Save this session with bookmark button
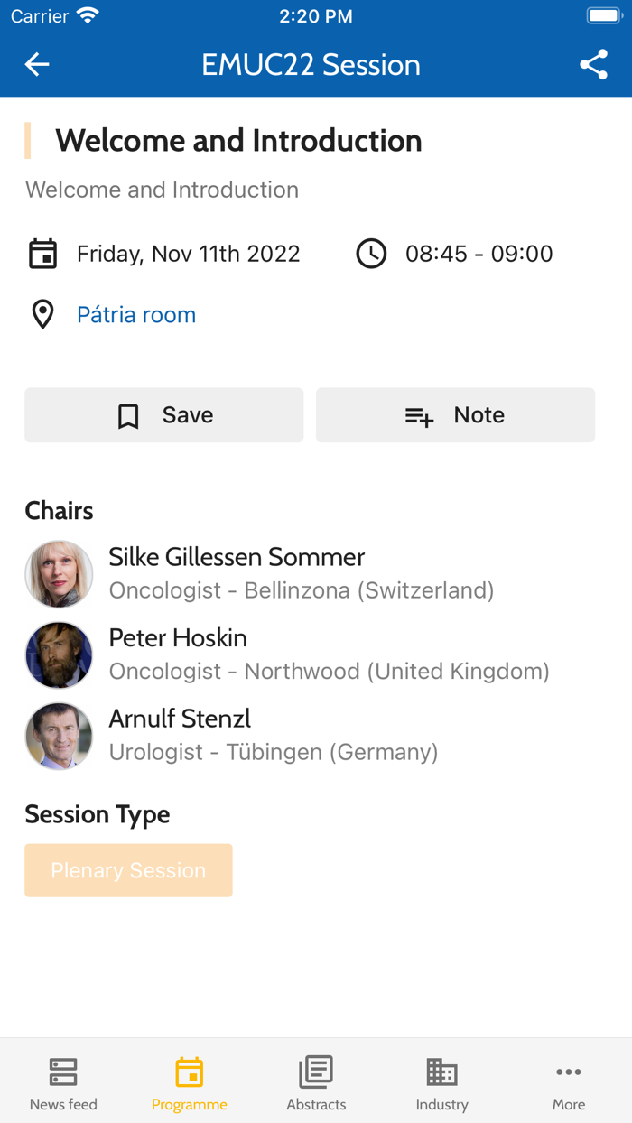Viewport: 632px width, 1123px height. (x=164, y=415)
